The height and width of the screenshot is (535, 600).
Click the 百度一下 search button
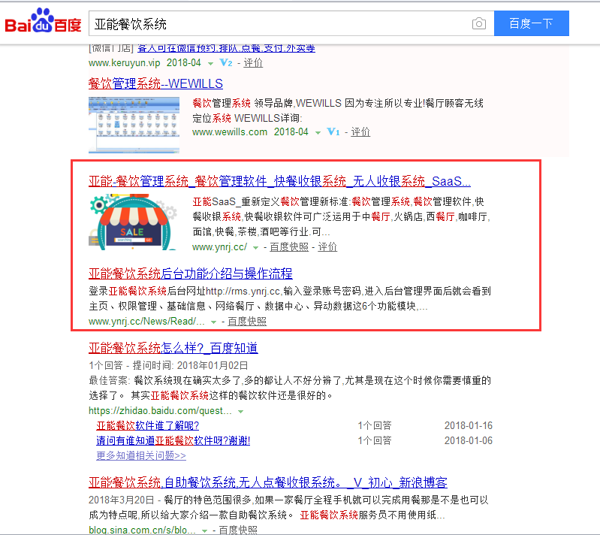pyautogui.click(x=531, y=23)
